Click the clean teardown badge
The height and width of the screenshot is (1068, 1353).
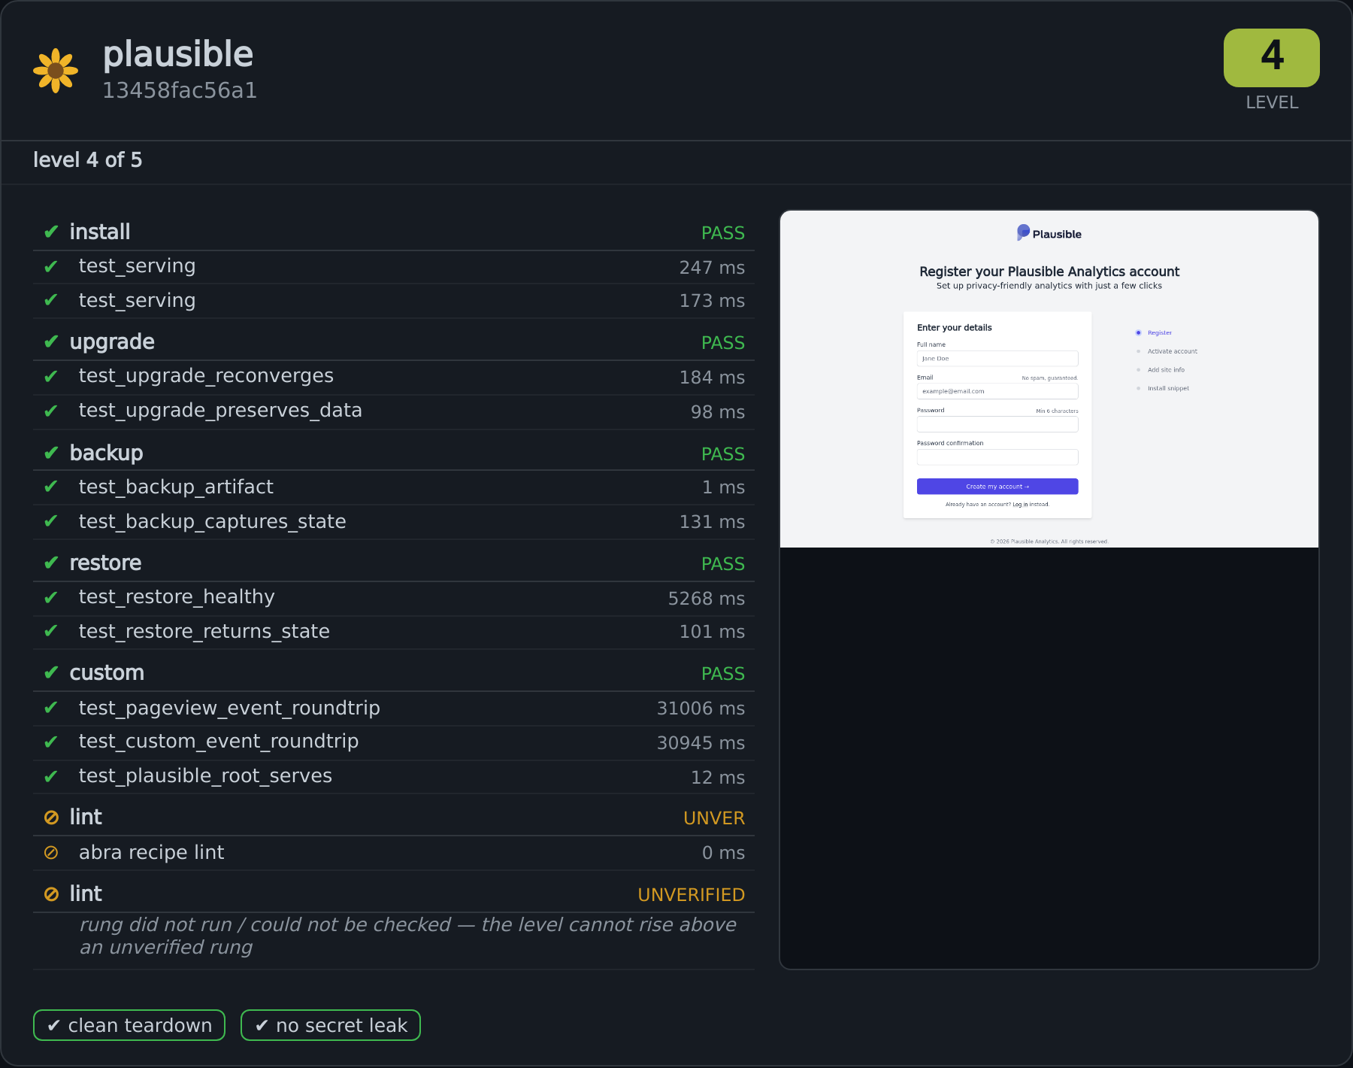[129, 1025]
